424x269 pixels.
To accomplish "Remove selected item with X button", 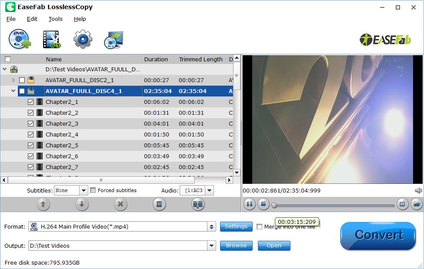I will 120,204.
